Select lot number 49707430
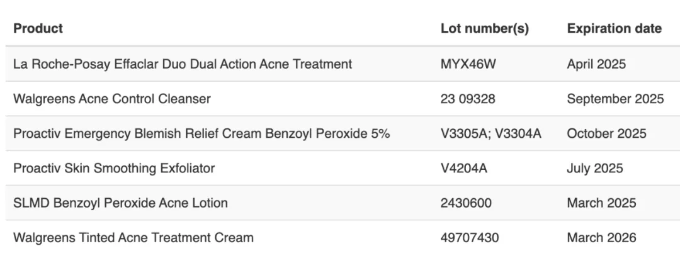This screenshot has height=268, width=680. coord(470,238)
